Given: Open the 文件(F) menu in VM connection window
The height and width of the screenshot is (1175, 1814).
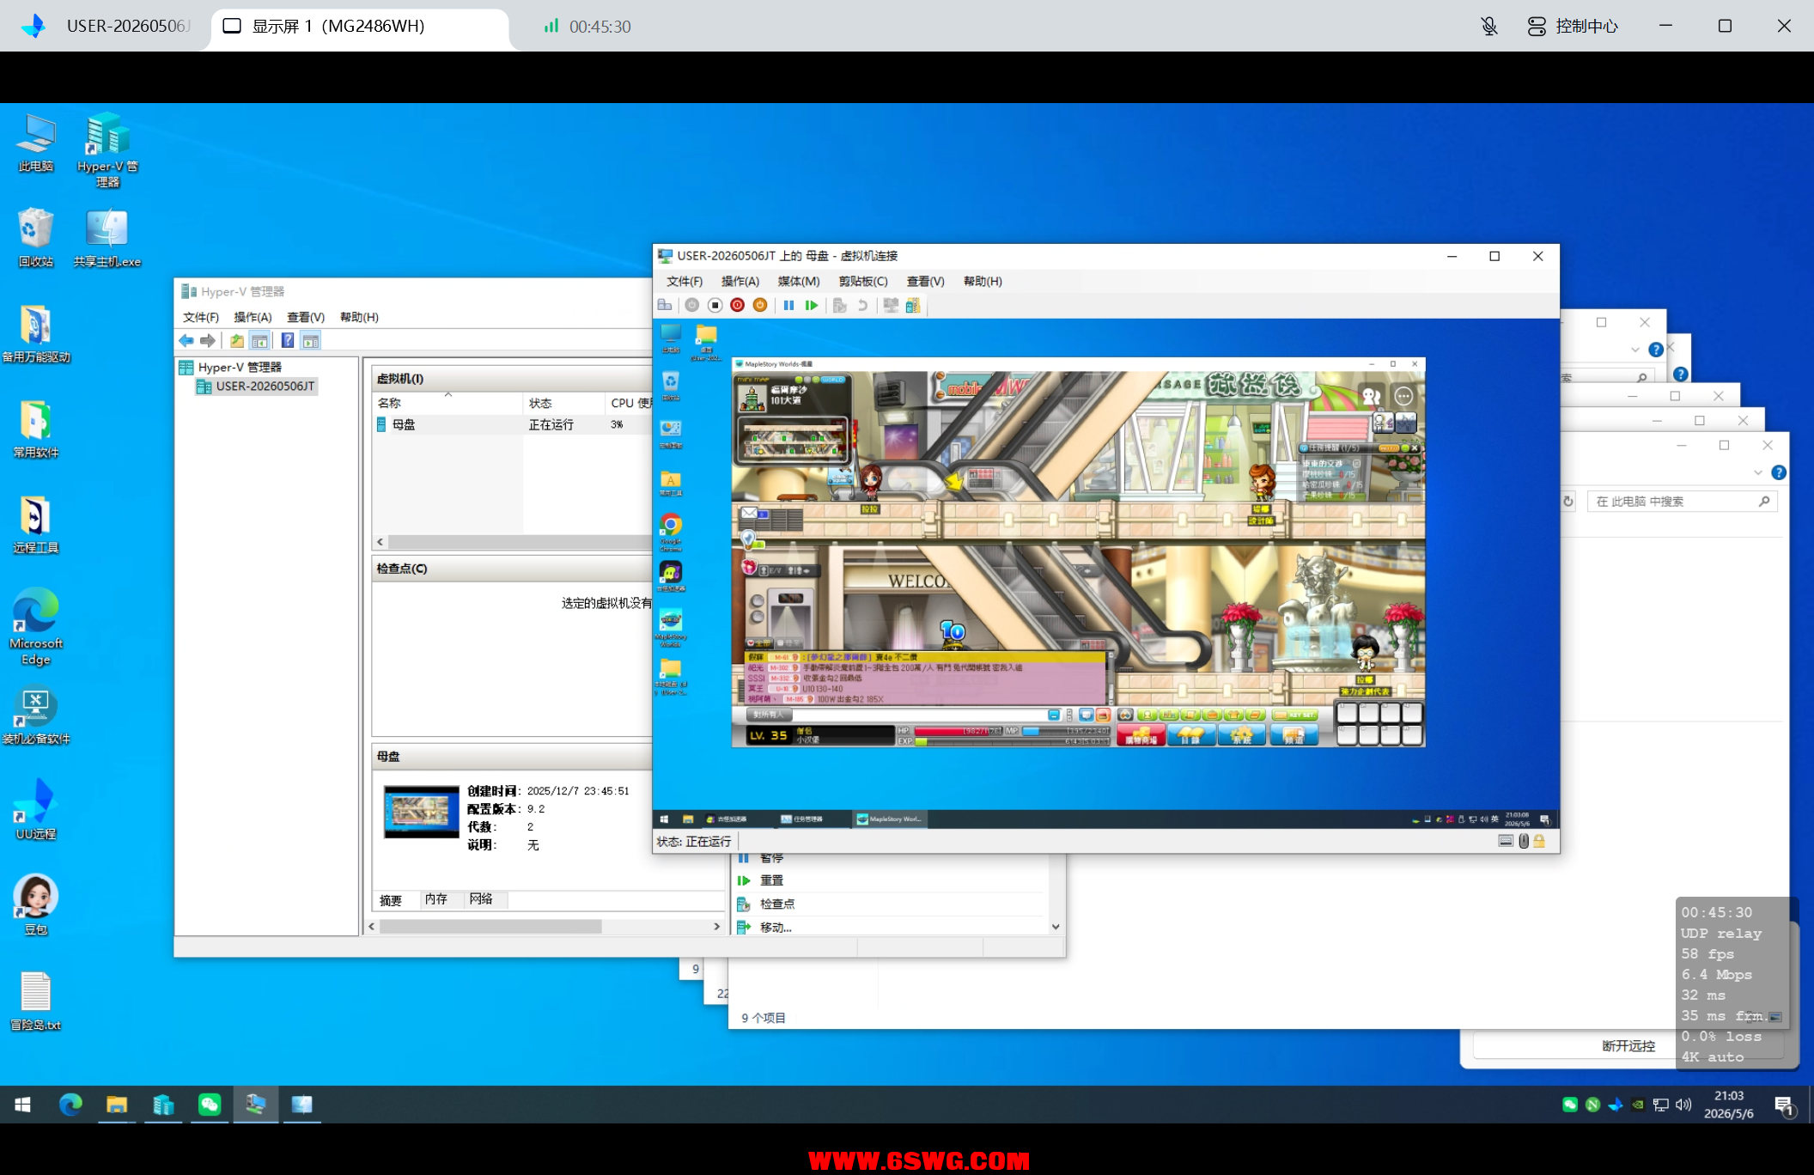Looking at the screenshot, I should pos(685,281).
